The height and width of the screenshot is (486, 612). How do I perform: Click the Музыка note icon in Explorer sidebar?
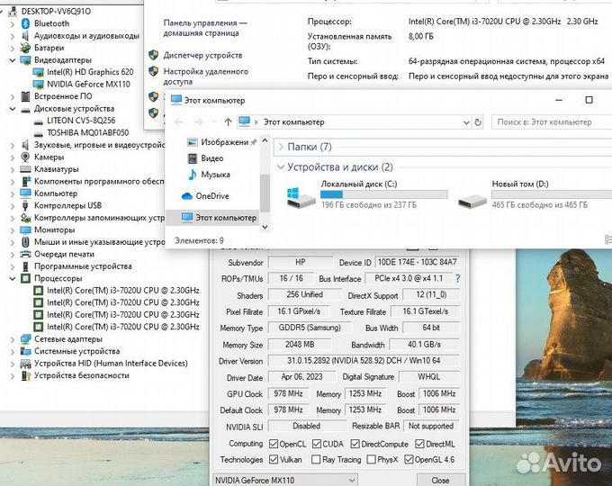192,175
